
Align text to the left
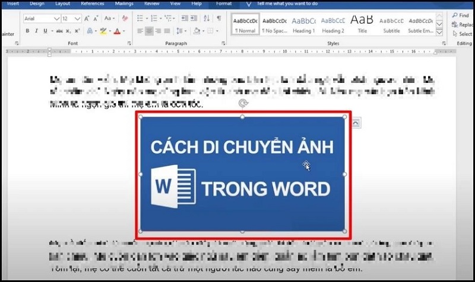click(x=140, y=31)
